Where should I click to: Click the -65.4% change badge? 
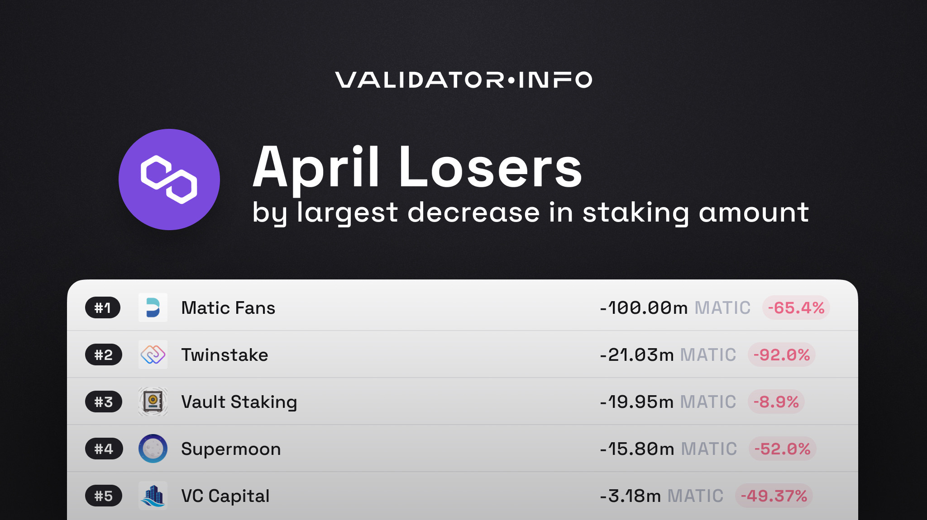coord(796,308)
